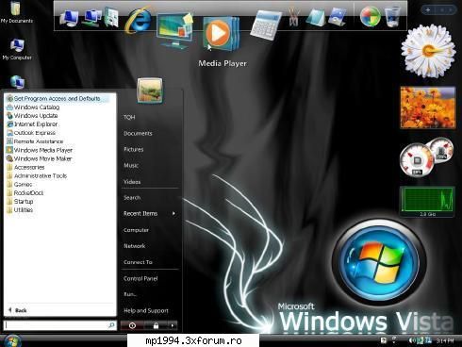Open the network computers dock icon
The width and height of the screenshot is (462, 347).
click(91, 18)
